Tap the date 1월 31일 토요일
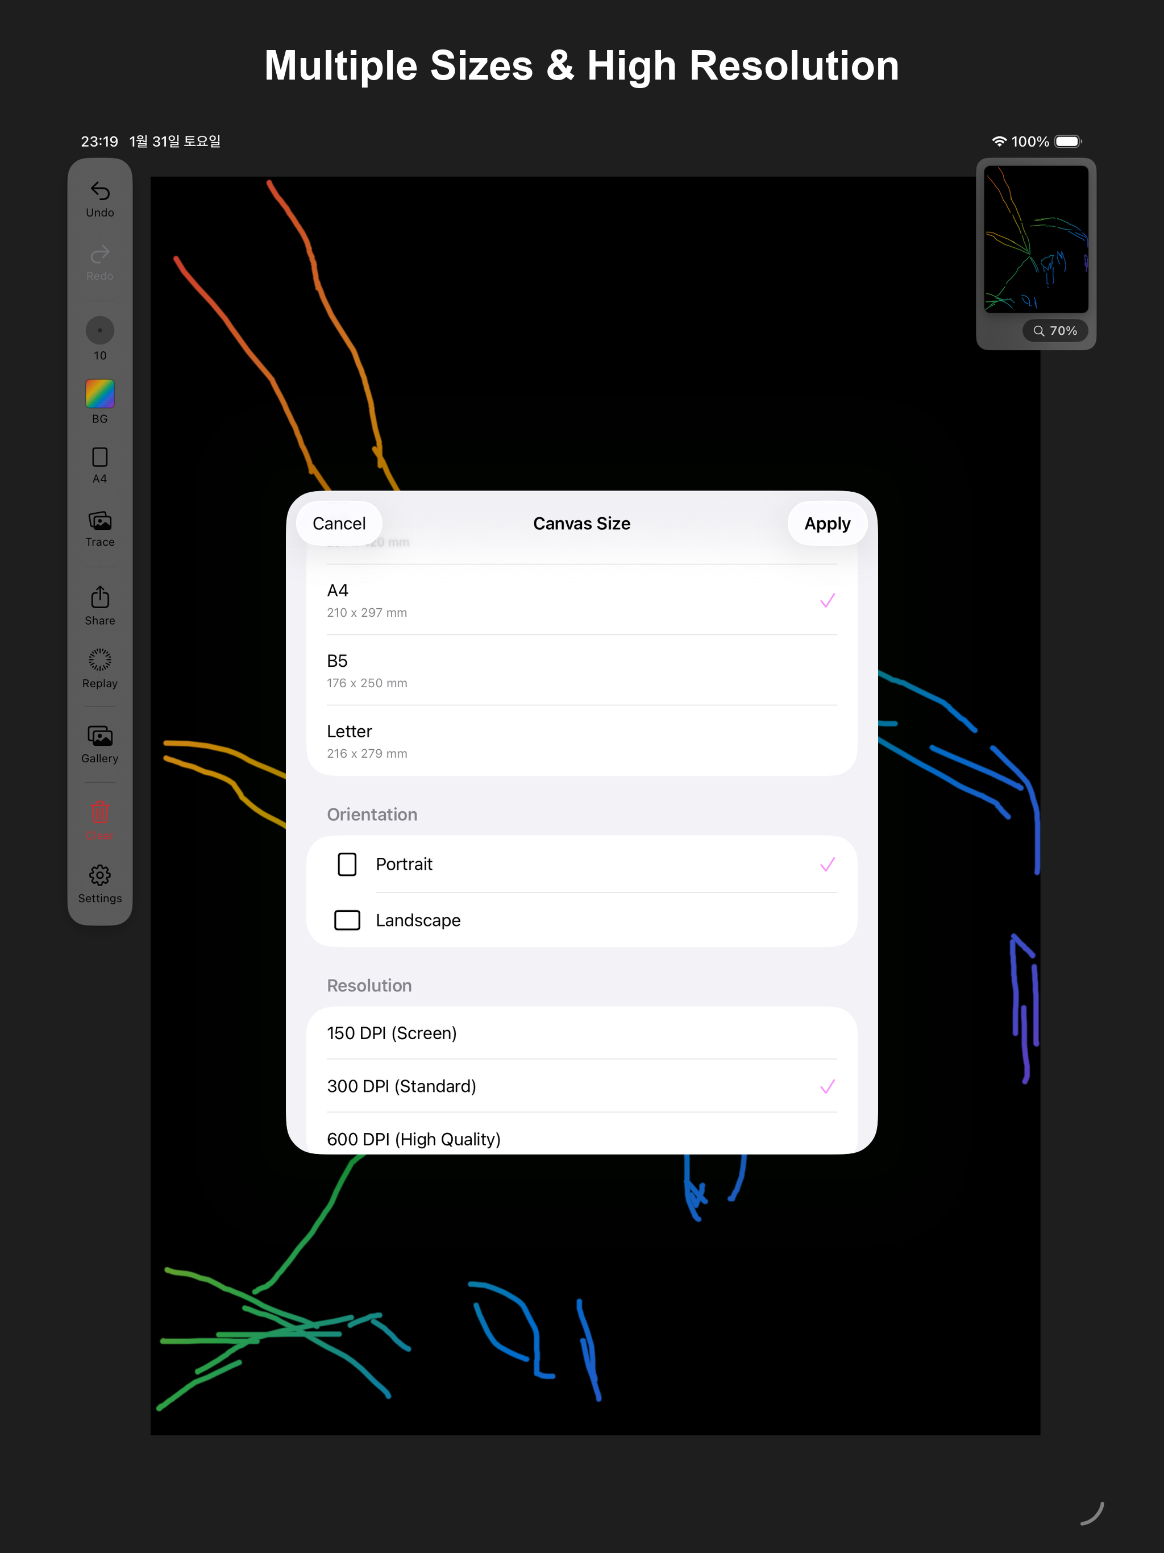This screenshot has width=1164, height=1553. 175,142
